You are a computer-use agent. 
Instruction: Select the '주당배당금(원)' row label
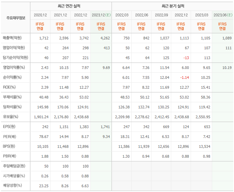[x=14, y=166]
